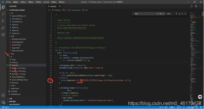Viewport: 204px width, 109px height.
Task: Toggle Use Regular Expression in find widget
Action: [x=163, y=13]
